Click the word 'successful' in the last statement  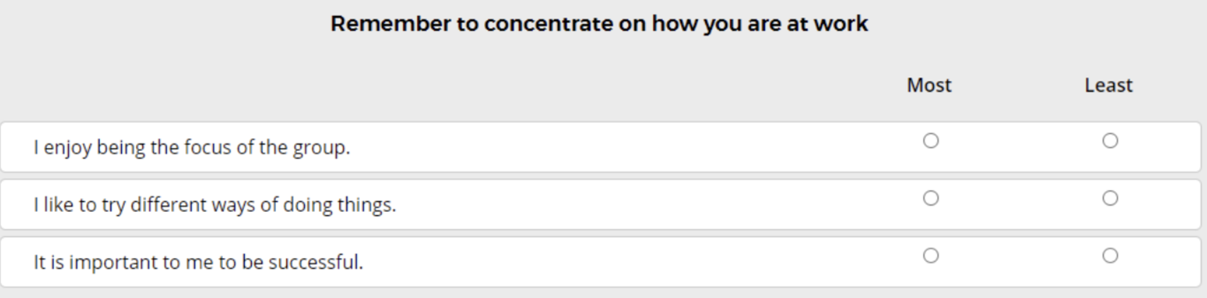click(315, 262)
